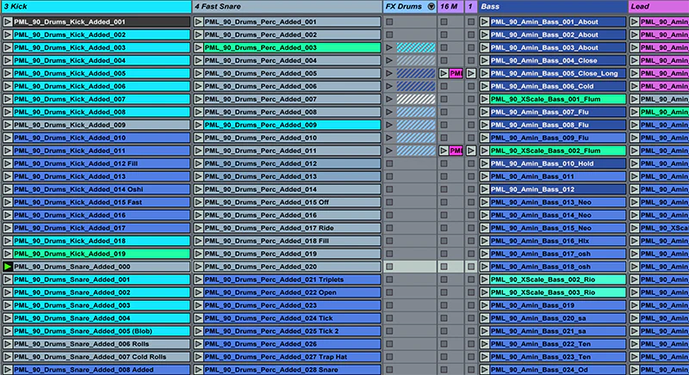
Task: Select the Lead track header
Action: (x=659, y=7)
